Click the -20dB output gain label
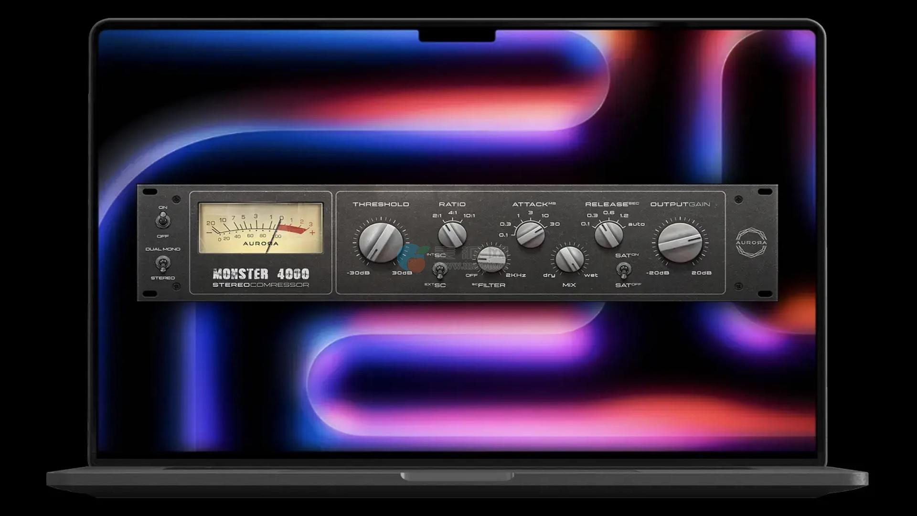 coord(658,273)
